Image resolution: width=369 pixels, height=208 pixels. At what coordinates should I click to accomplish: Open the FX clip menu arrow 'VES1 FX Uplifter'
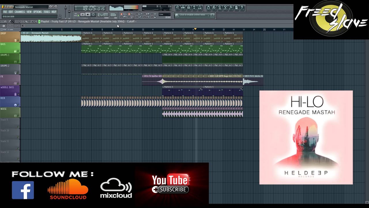tap(143, 76)
